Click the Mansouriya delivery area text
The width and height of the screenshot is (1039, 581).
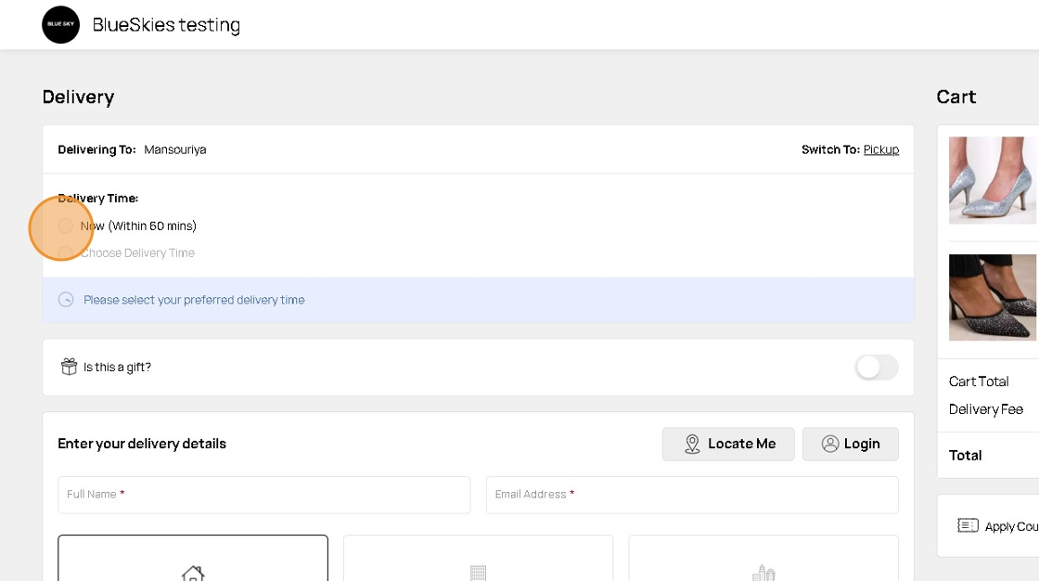tap(175, 149)
